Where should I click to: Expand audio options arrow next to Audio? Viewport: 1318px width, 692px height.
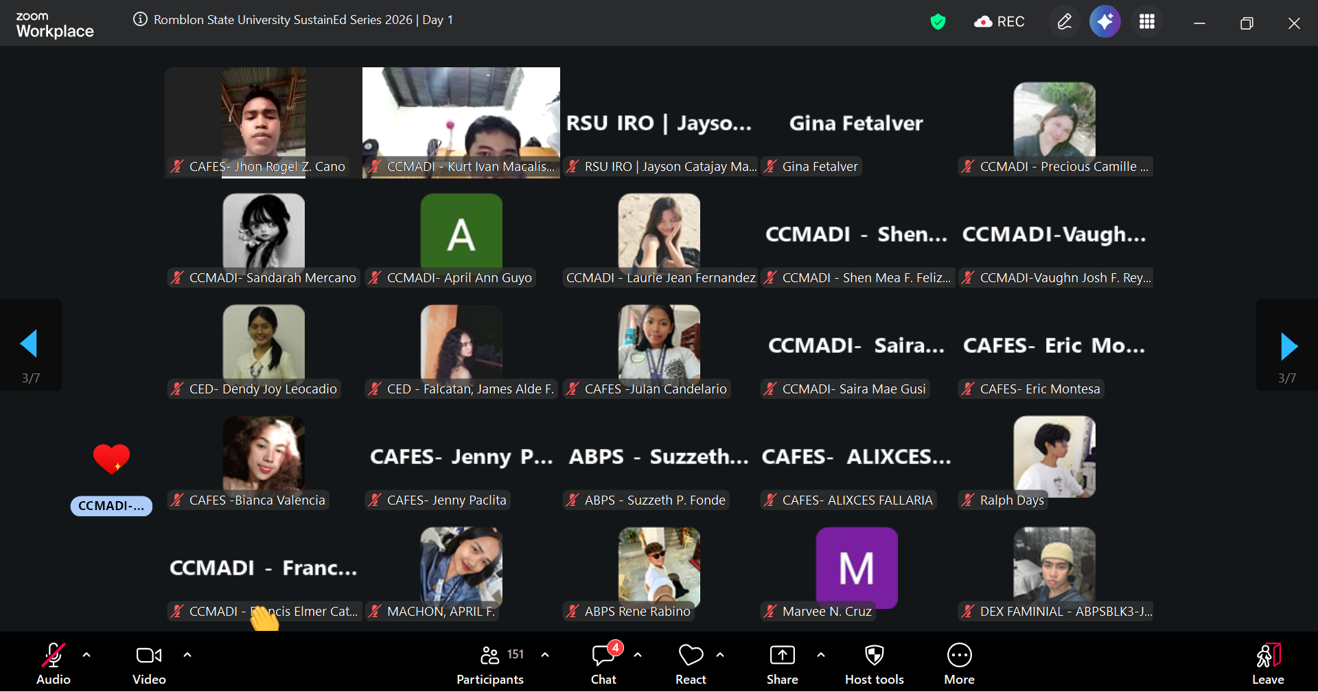86,655
